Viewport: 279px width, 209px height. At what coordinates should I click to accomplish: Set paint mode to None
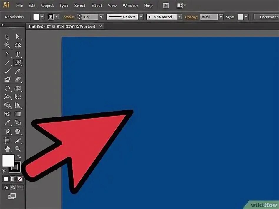pyautogui.click(x=20, y=179)
